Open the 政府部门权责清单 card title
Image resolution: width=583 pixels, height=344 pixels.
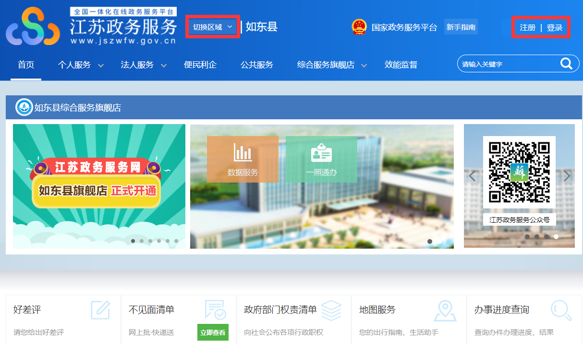pyautogui.click(x=280, y=310)
